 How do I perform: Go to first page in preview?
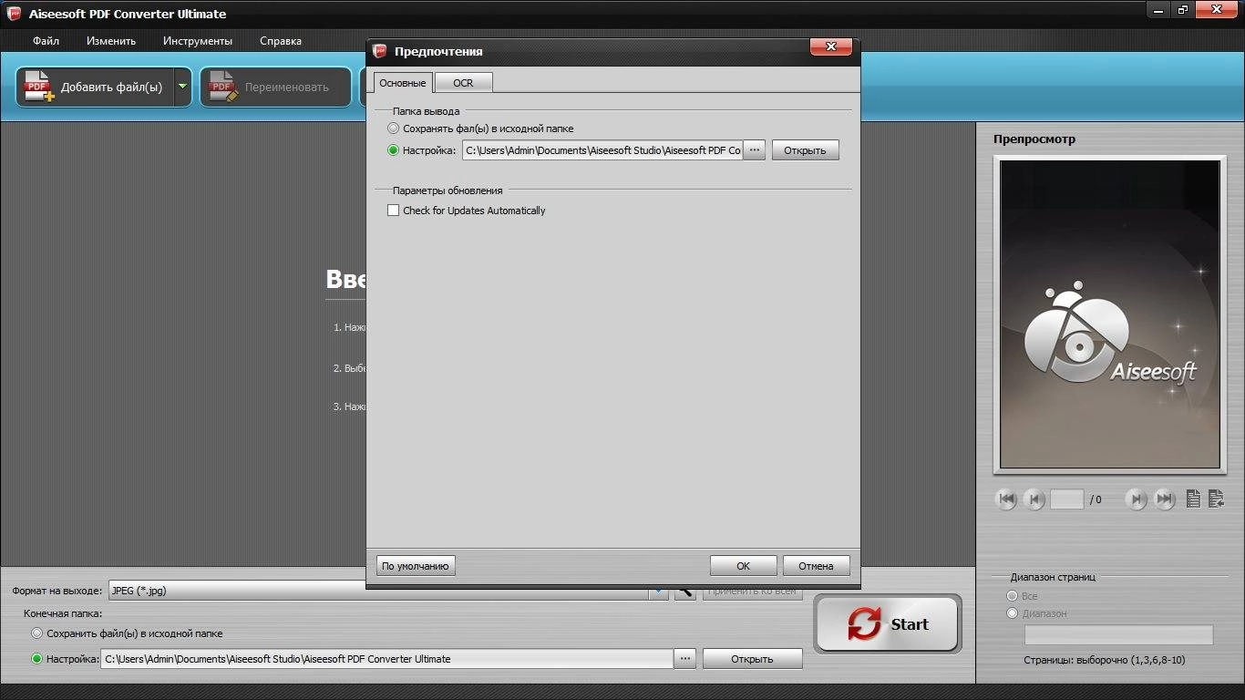click(x=1006, y=499)
